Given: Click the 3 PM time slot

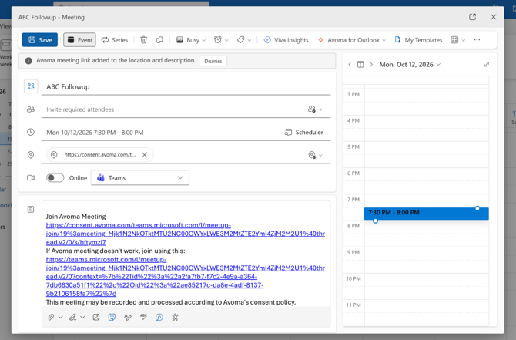Looking at the screenshot, I should click(x=426, y=96).
